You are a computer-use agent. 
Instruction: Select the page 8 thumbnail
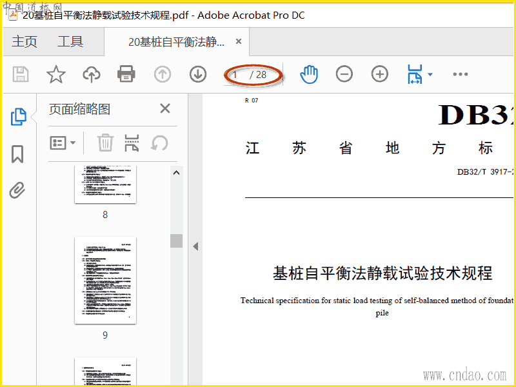coord(105,184)
